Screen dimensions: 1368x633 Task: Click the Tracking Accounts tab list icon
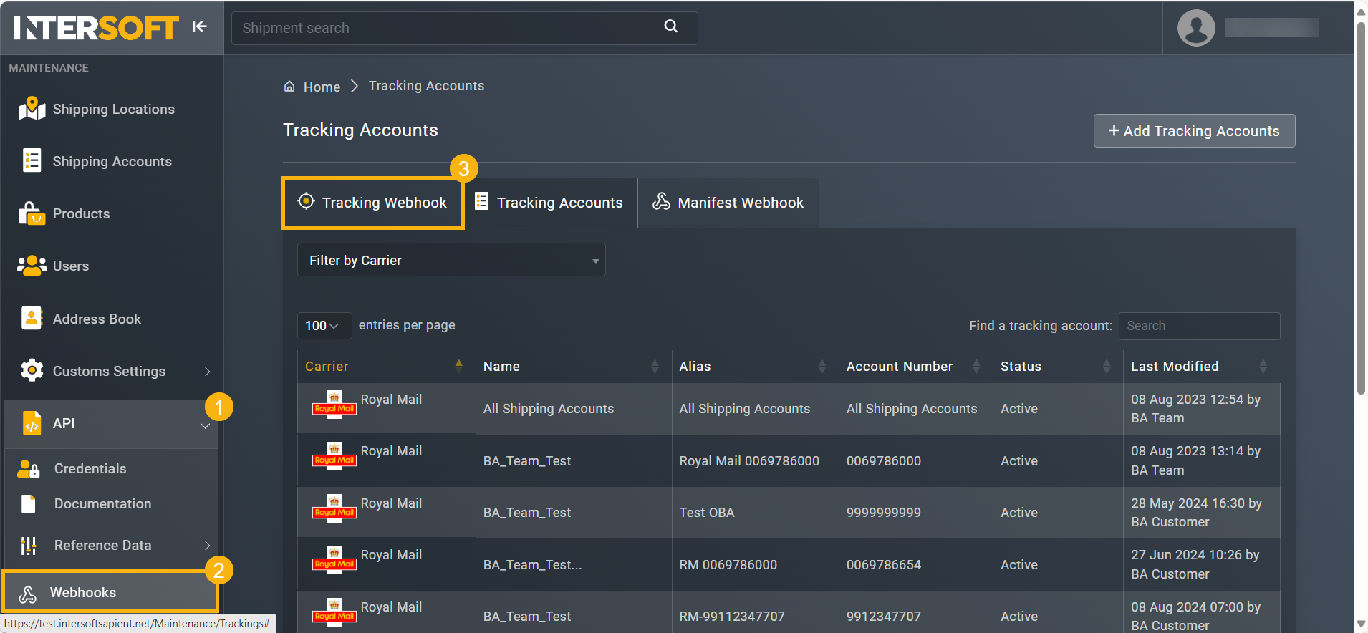tap(482, 201)
